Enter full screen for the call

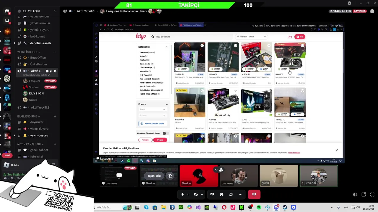pos(372,195)
